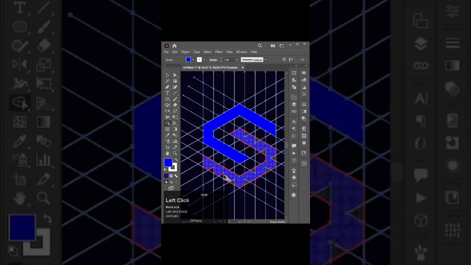Viewport: 471px width, 265px height.
Task: Set Color fill mode button
Action: point(166,176)
